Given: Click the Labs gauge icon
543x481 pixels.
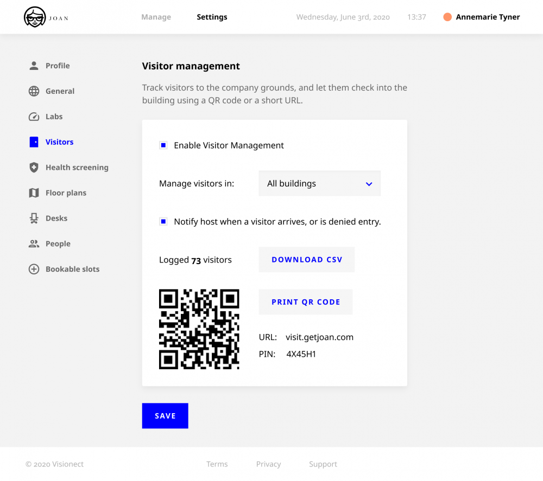Looking at the screenshot, I should click(x=34, y=117).
